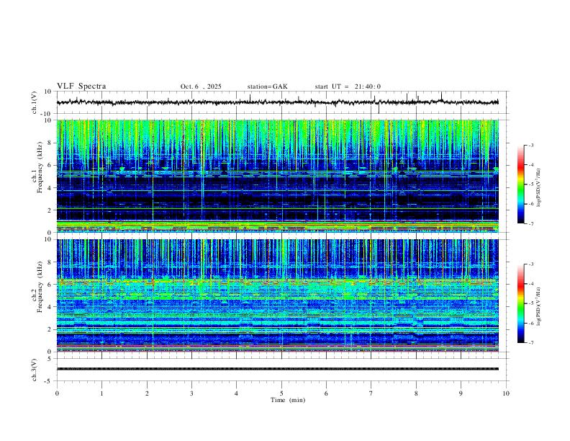Image resolution: width=570 pixels, height=441 pixels.
Task: Select the "start UT = 21:40:0" text
Action: coord(348,86)
